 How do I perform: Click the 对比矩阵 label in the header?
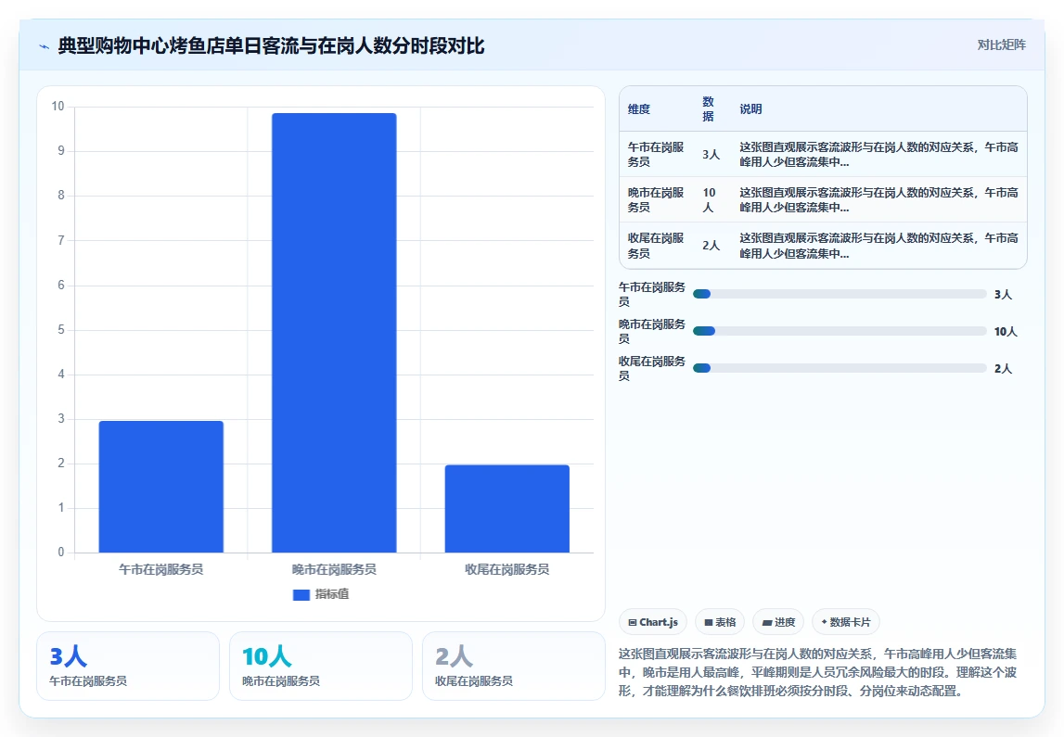click(1001, 44)
